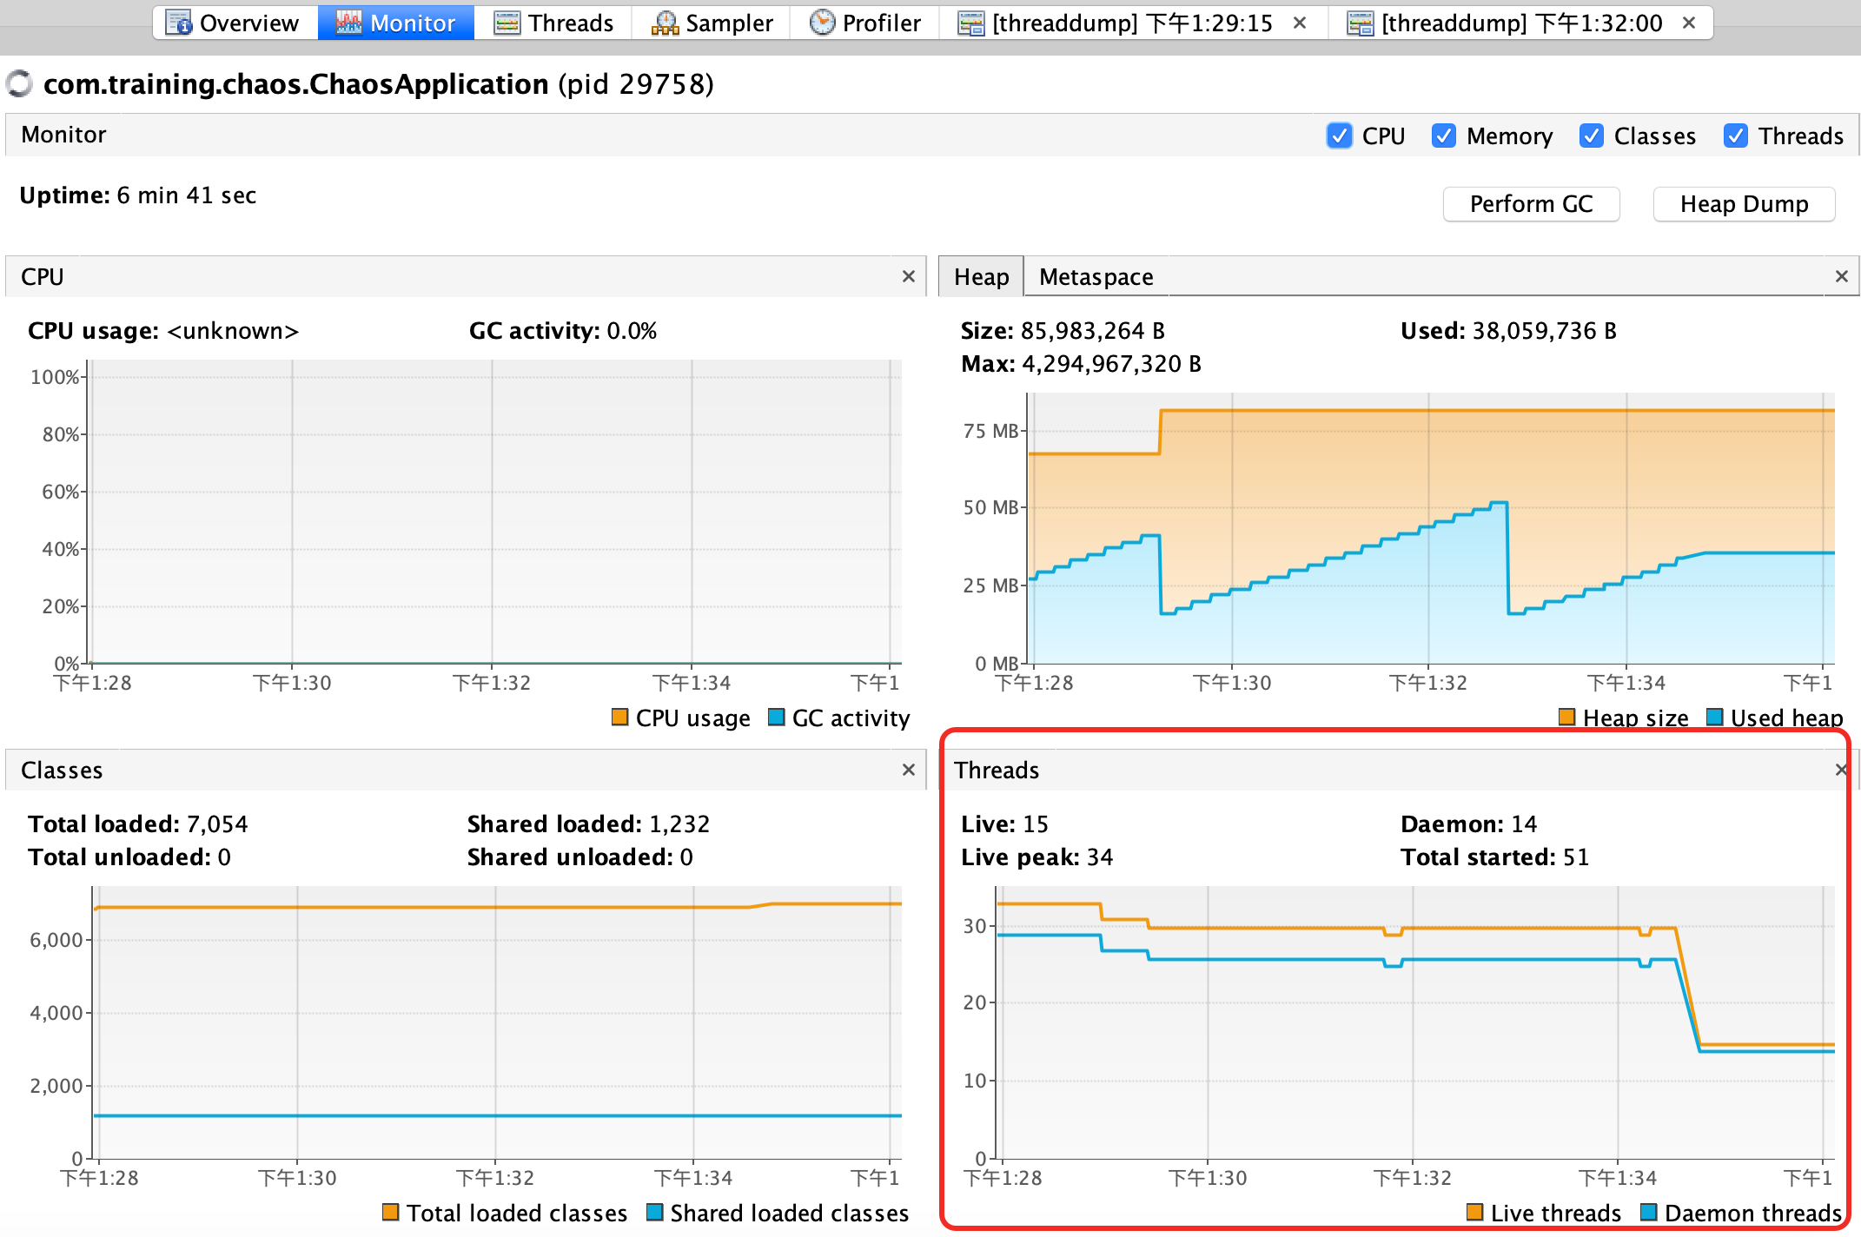Click the Shared loaded classes legend swatch
This screenshot has height=1237, width=1861.
pos(654,1211)
